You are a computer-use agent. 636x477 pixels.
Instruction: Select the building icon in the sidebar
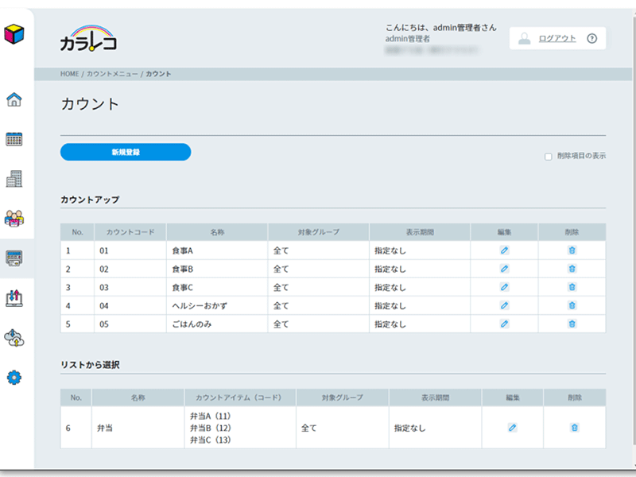pyautogui.click(x=14, y=179)
